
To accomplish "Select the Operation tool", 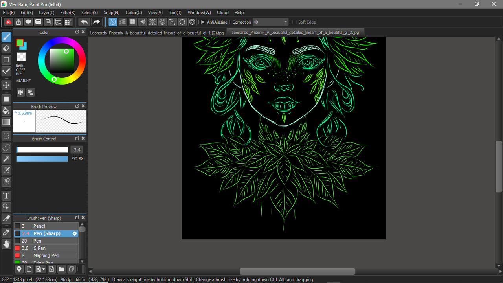I will (x=6, y=207).
